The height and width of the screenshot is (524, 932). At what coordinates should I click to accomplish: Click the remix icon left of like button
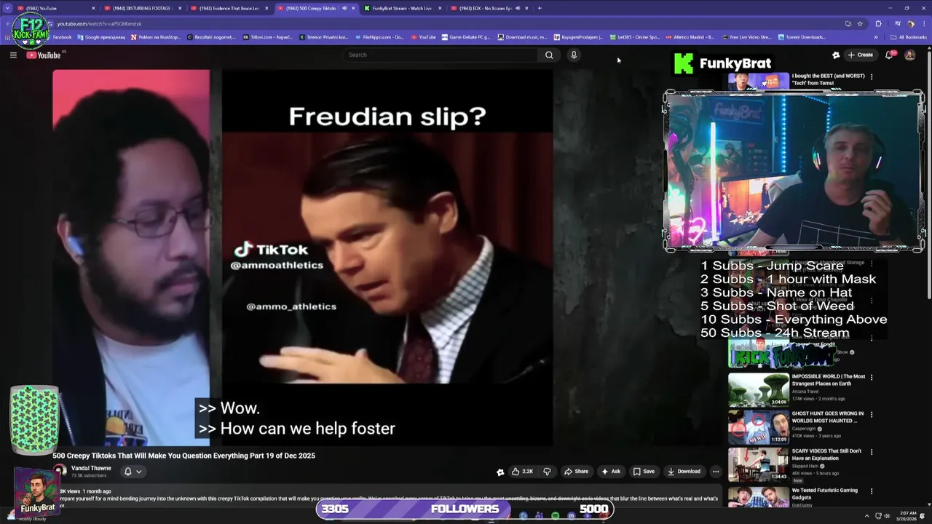coord(500,472)
